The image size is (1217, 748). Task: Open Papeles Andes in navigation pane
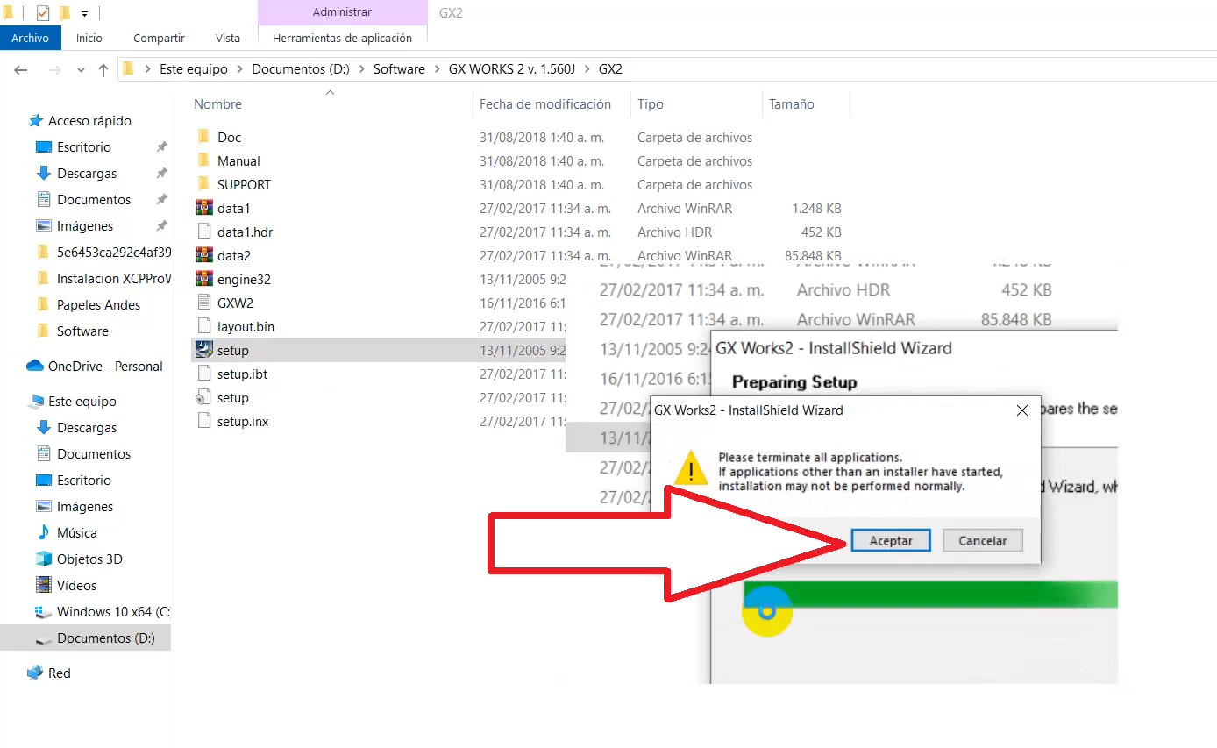(98, 305)
